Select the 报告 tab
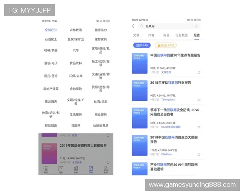Screen dimensions: 244x195 [196, 35]
